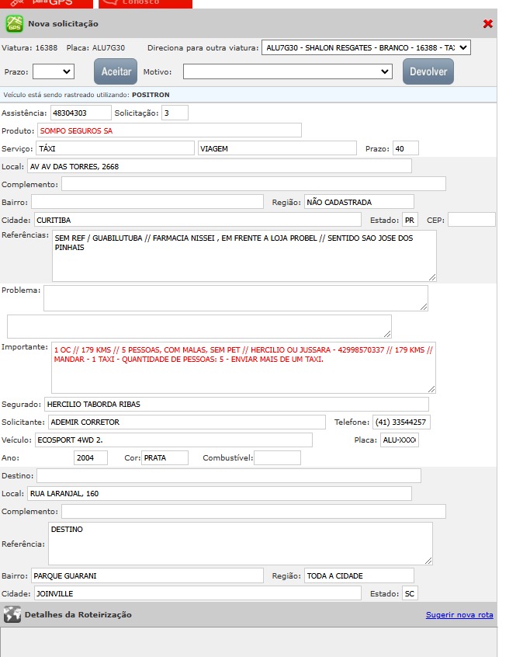
Task: Follow the Sugerir nova rota link
Action: 459,615
